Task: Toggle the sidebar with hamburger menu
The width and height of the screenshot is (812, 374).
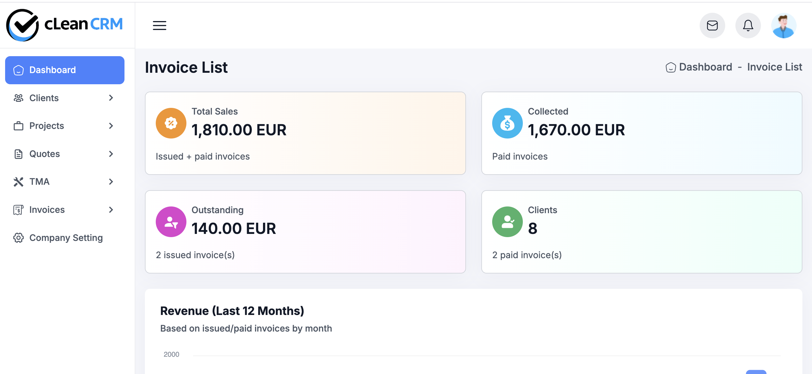Action: [160, 26]
